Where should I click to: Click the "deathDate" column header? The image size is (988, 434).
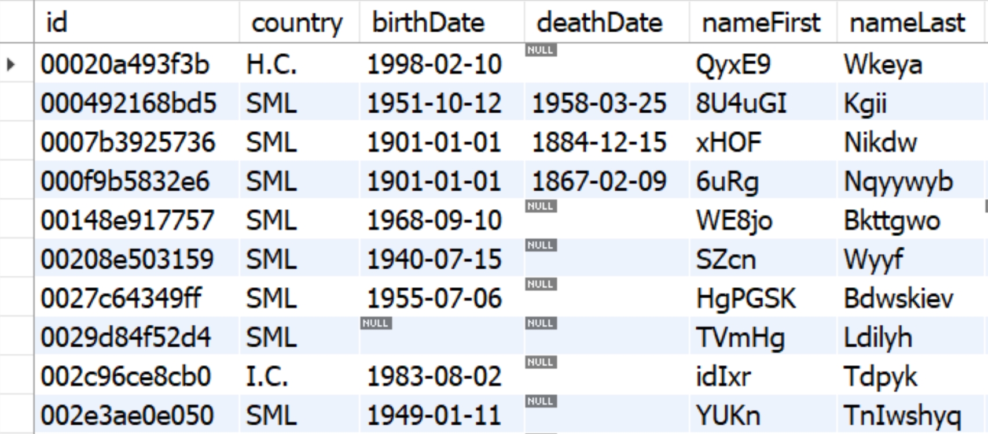[x=599, y=23]
